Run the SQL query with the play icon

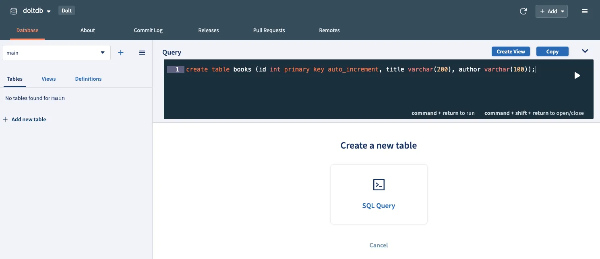coord(577,75)
